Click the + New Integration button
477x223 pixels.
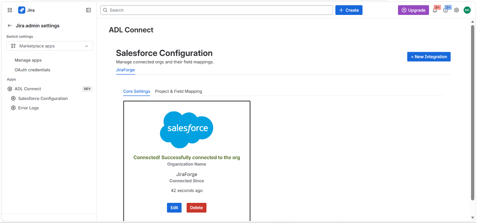click(x=429, y=57)
